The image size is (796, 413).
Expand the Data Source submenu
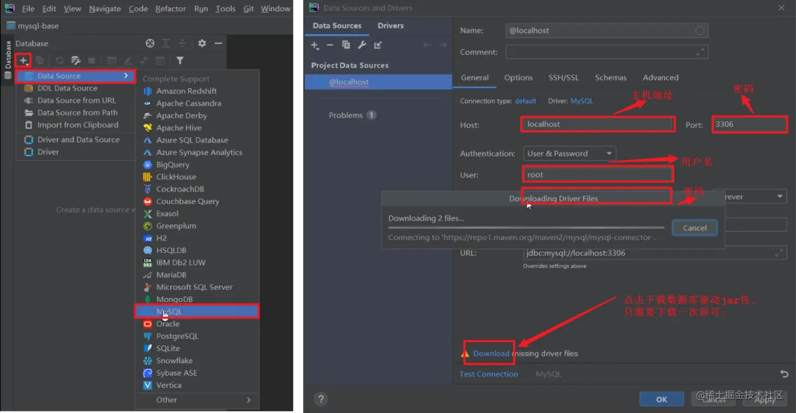click(x=75, y=76)
